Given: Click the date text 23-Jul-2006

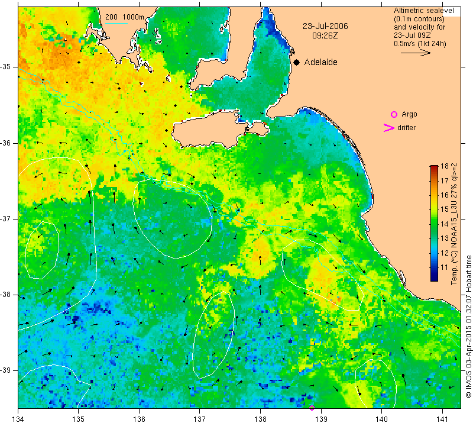Looking at the screenshot, I should tap(325, 26).
